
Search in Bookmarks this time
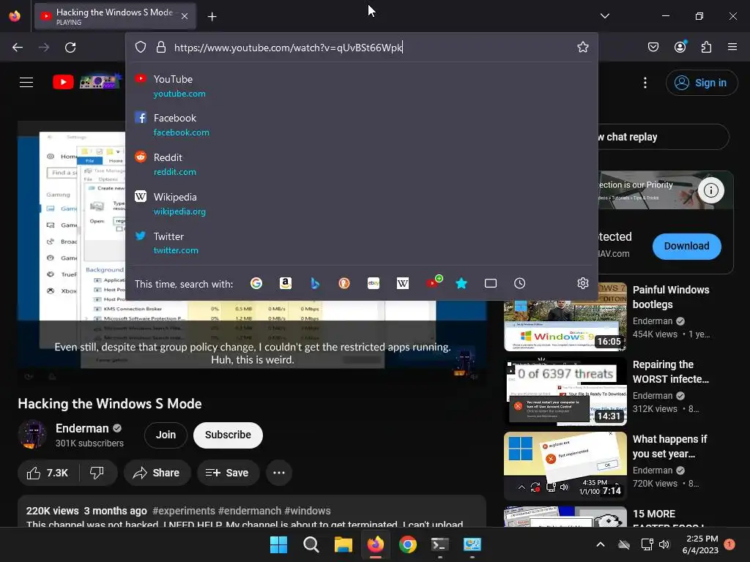pos(461,283)
